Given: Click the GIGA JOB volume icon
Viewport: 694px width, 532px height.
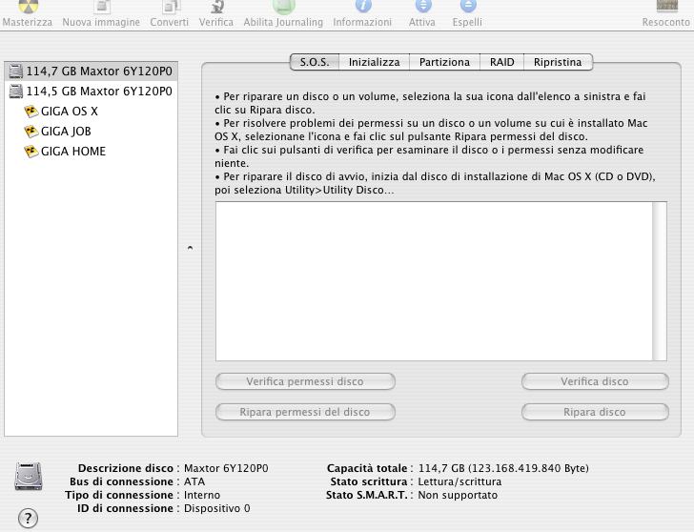Looking at the screenshot, I should click(x=31, y=132).
